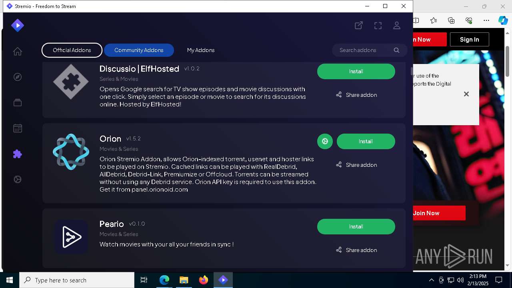Screen dimensions: 512x288
Task: Click the Orion star logo
Action: pyautogui.click(x=71, y=152)
